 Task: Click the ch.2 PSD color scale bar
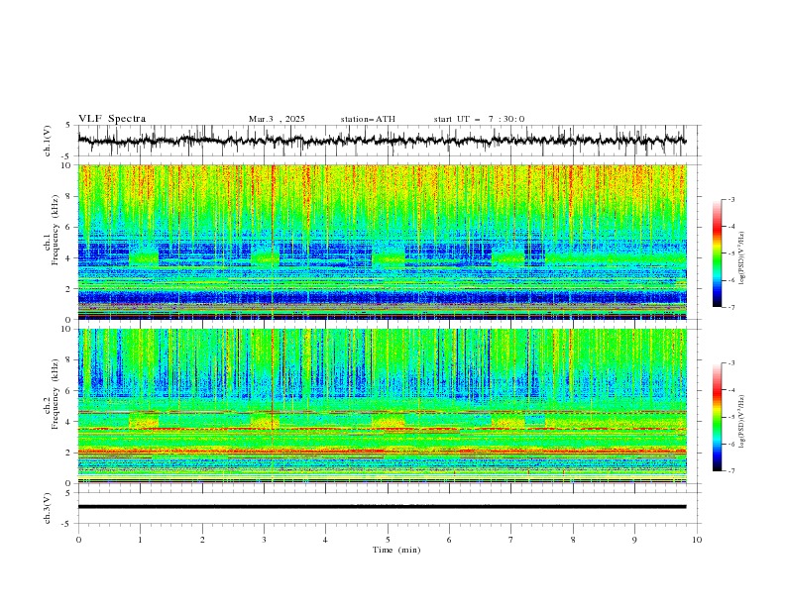[717, 417]
